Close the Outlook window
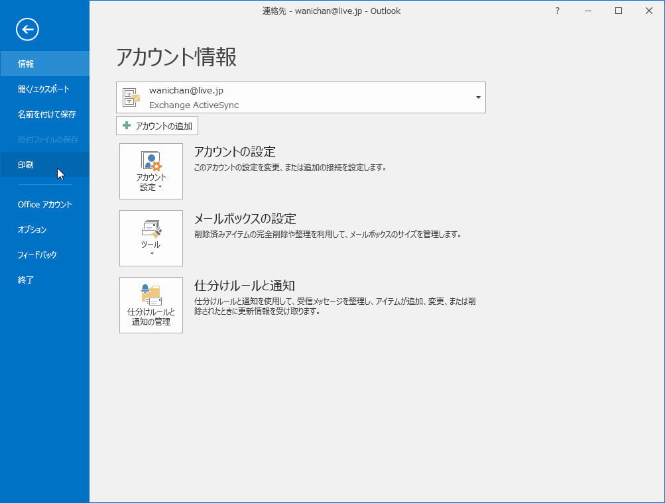 click(649, 11)
